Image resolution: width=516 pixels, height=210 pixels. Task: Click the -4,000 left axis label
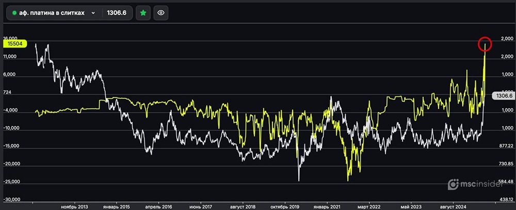pyautogui.click(x=9, y=110)
